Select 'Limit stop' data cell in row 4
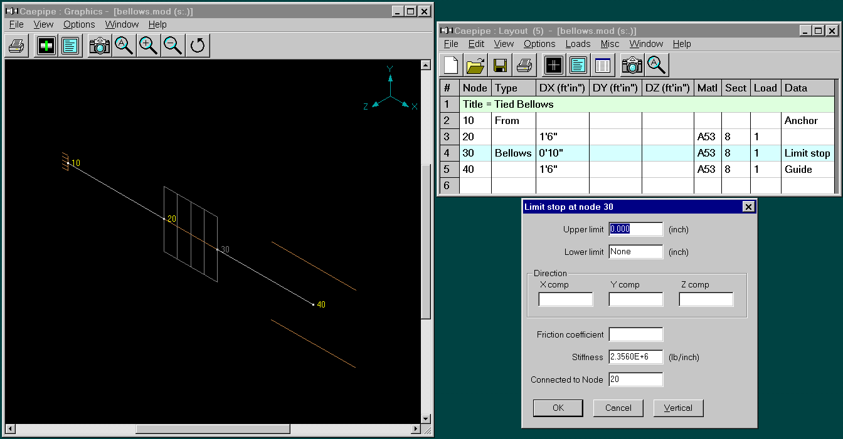Image resolution: width=843 pixels, height=439 pixels. (x=807, y=153)
